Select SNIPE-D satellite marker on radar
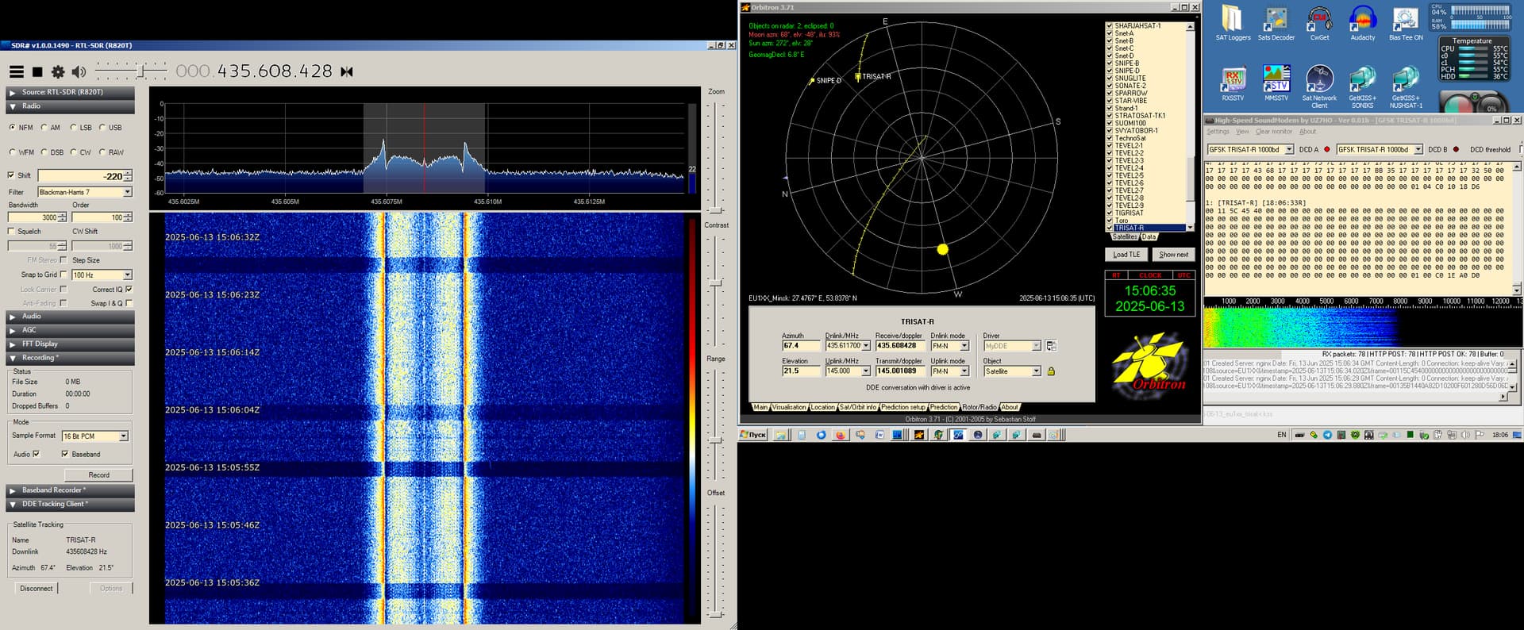The width and height of the screenshot is (1524, 630). [x=811, y=81]
